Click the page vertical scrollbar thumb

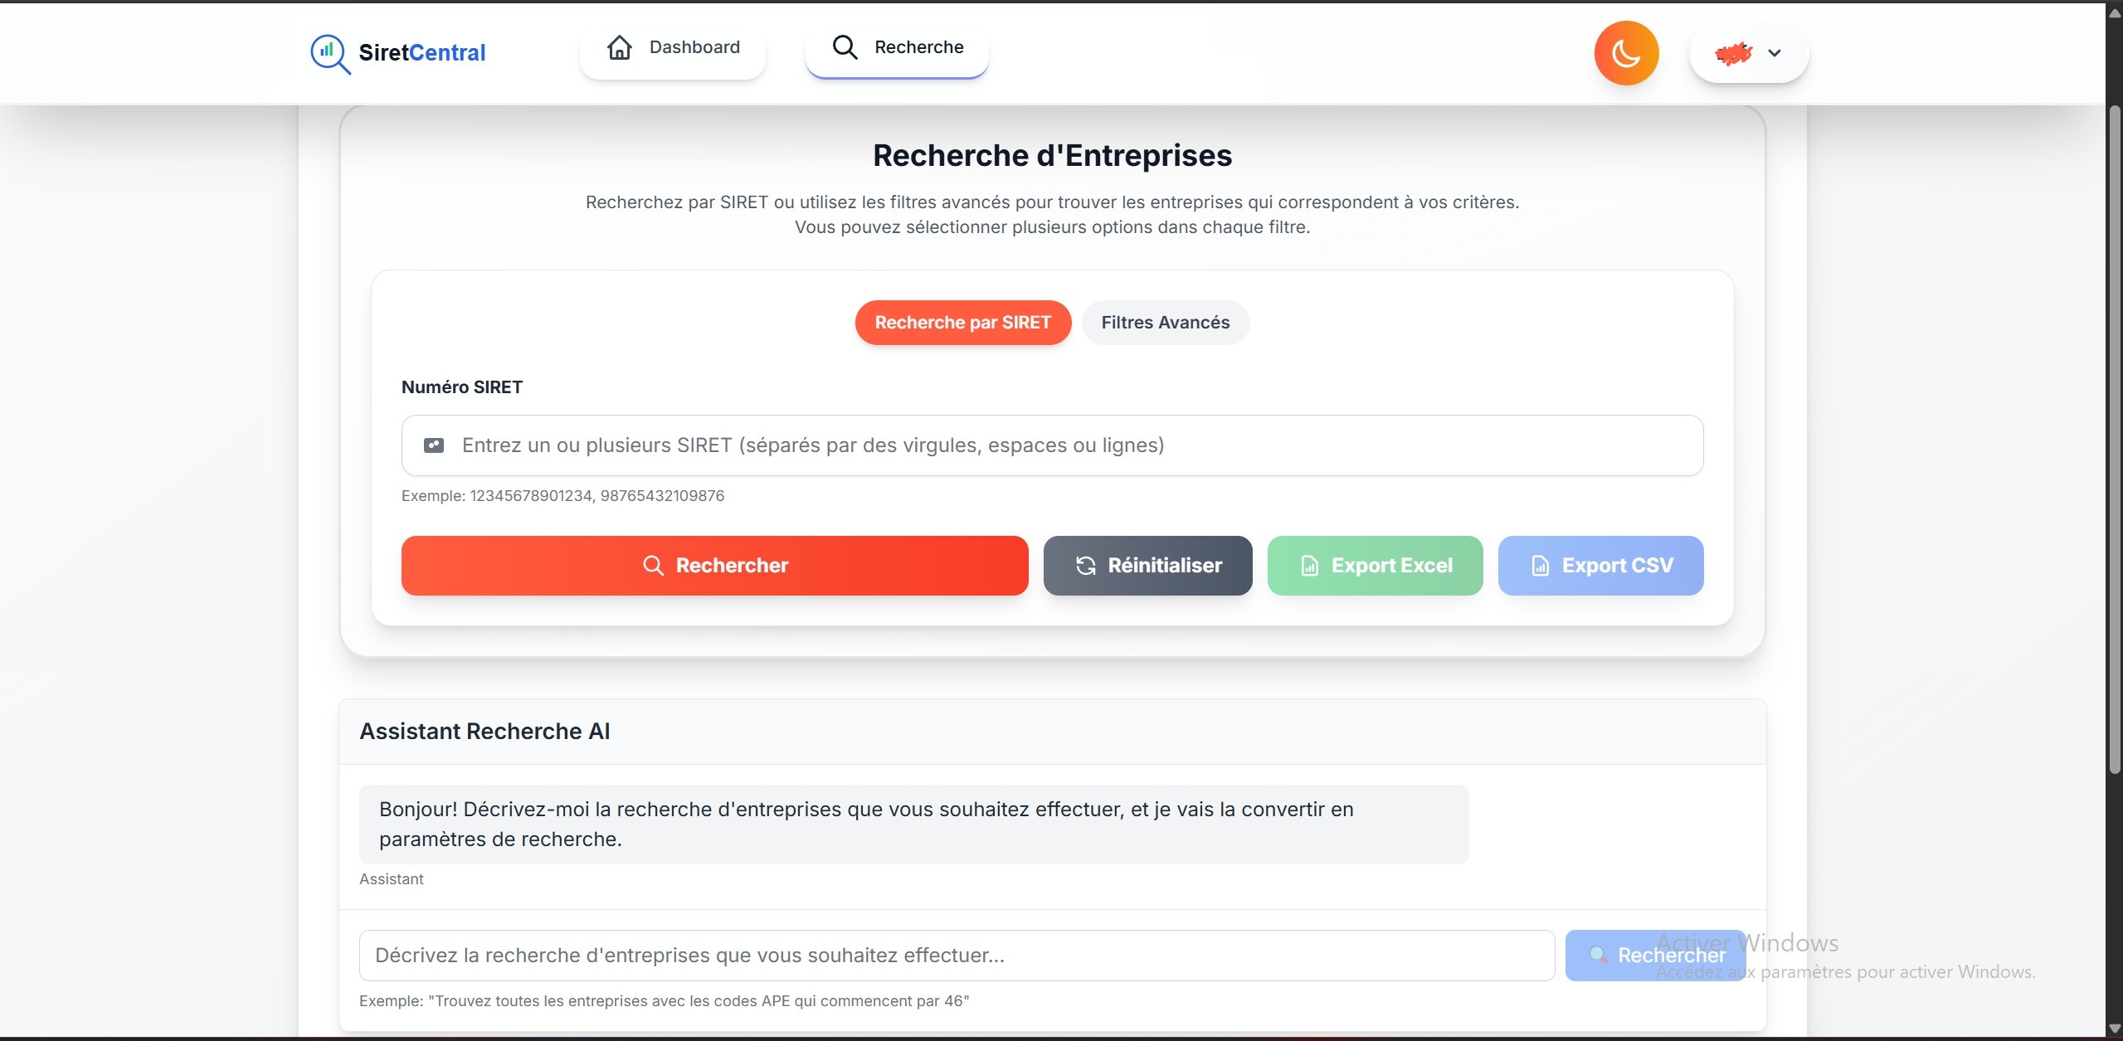click(2114, 440)
